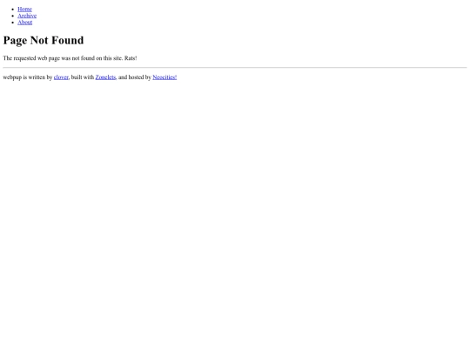Open the Zonelets link in footer
The height and width of the screenshot is (352, 470).
(105, 77)
